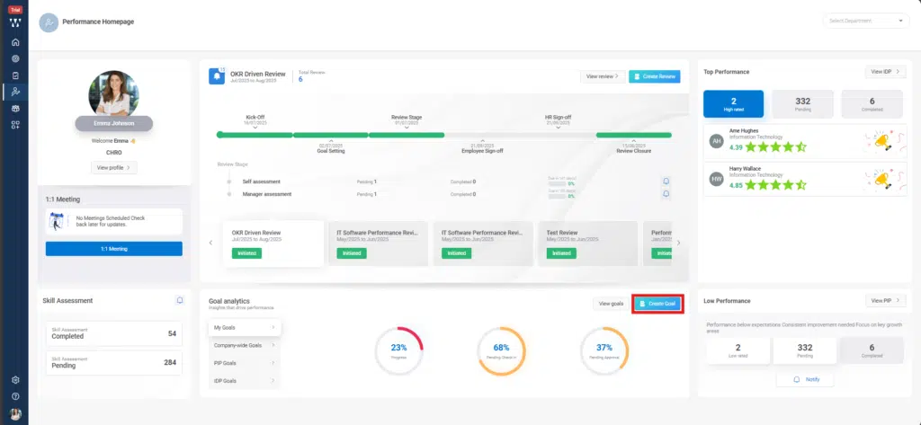Select the Company-wide Goals tab
This screenshot has width=921, height=425.
(245, 345)
